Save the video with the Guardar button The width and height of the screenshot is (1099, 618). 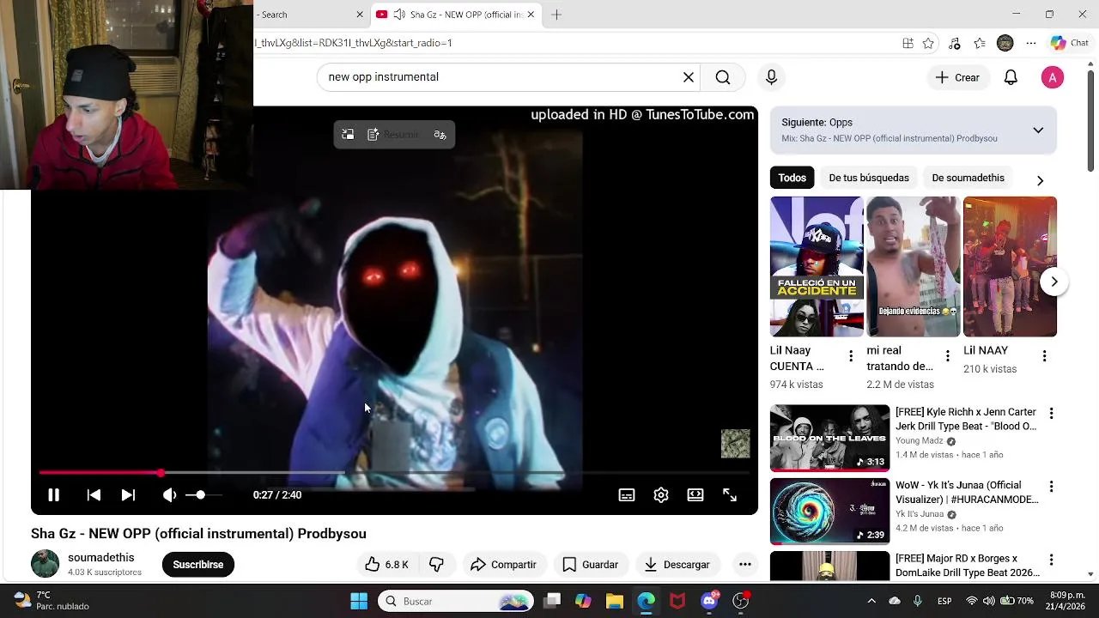(x=590, y=565)
